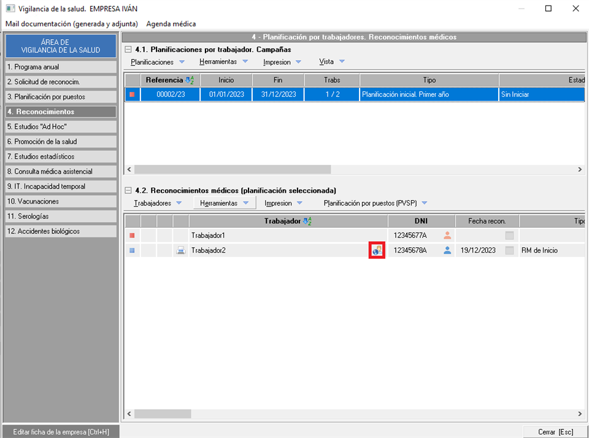This screenshot has width=589, height=438.
Task: Open the Agenda médica menu
Action: coord(171,24)
